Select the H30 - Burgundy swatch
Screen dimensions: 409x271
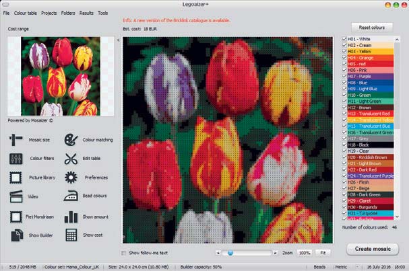[x=371, y=207]
